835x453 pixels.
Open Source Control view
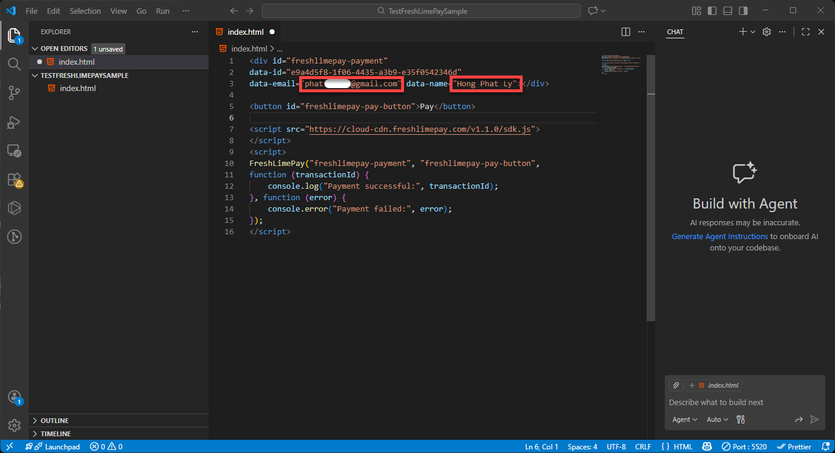14,93
